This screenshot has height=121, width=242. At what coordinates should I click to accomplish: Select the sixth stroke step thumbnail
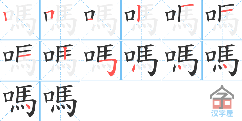point(222,20)
